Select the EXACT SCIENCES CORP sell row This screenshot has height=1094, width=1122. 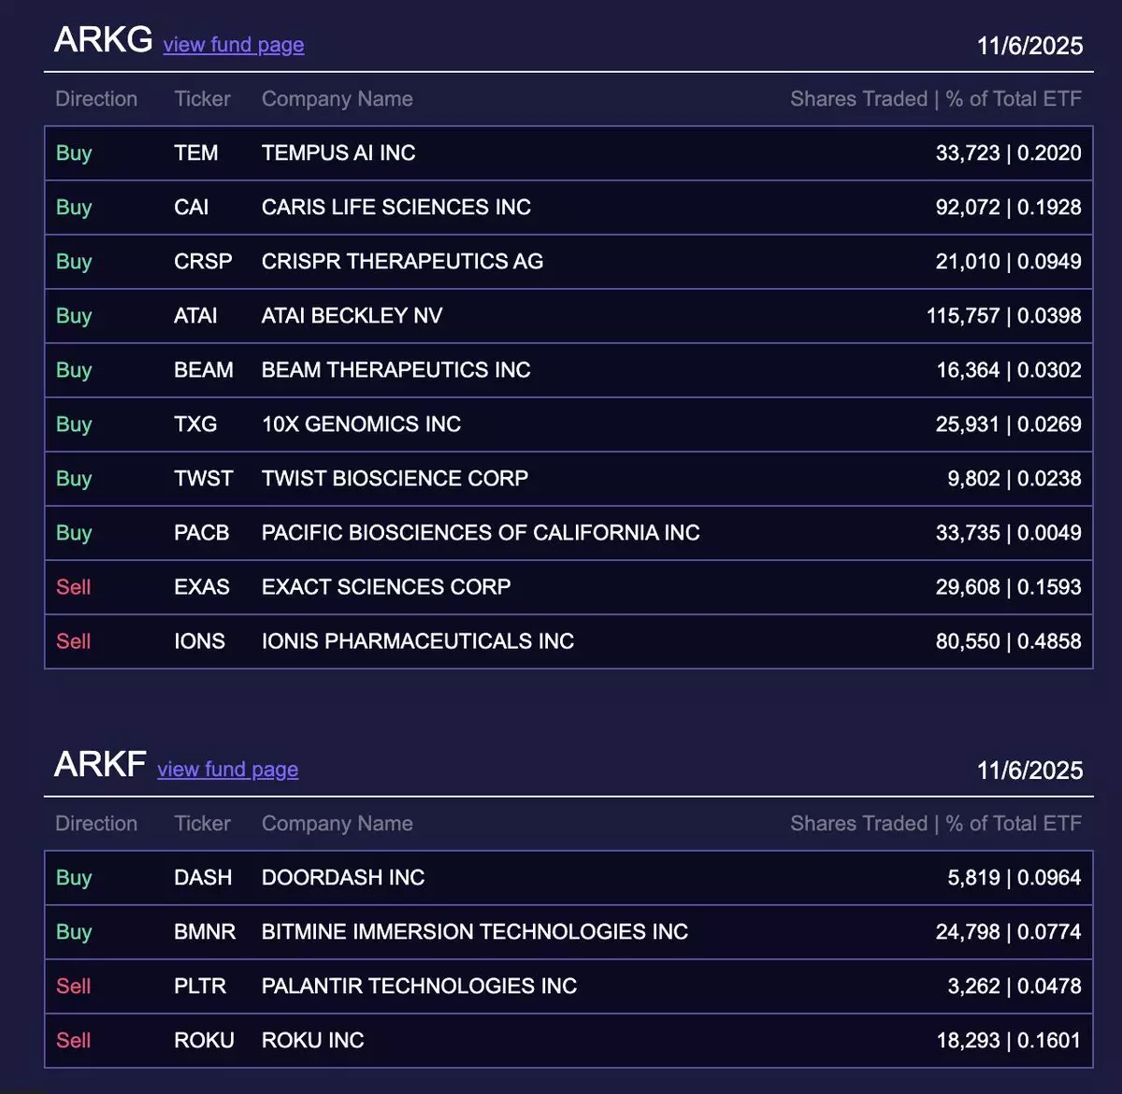click(385, 587)
